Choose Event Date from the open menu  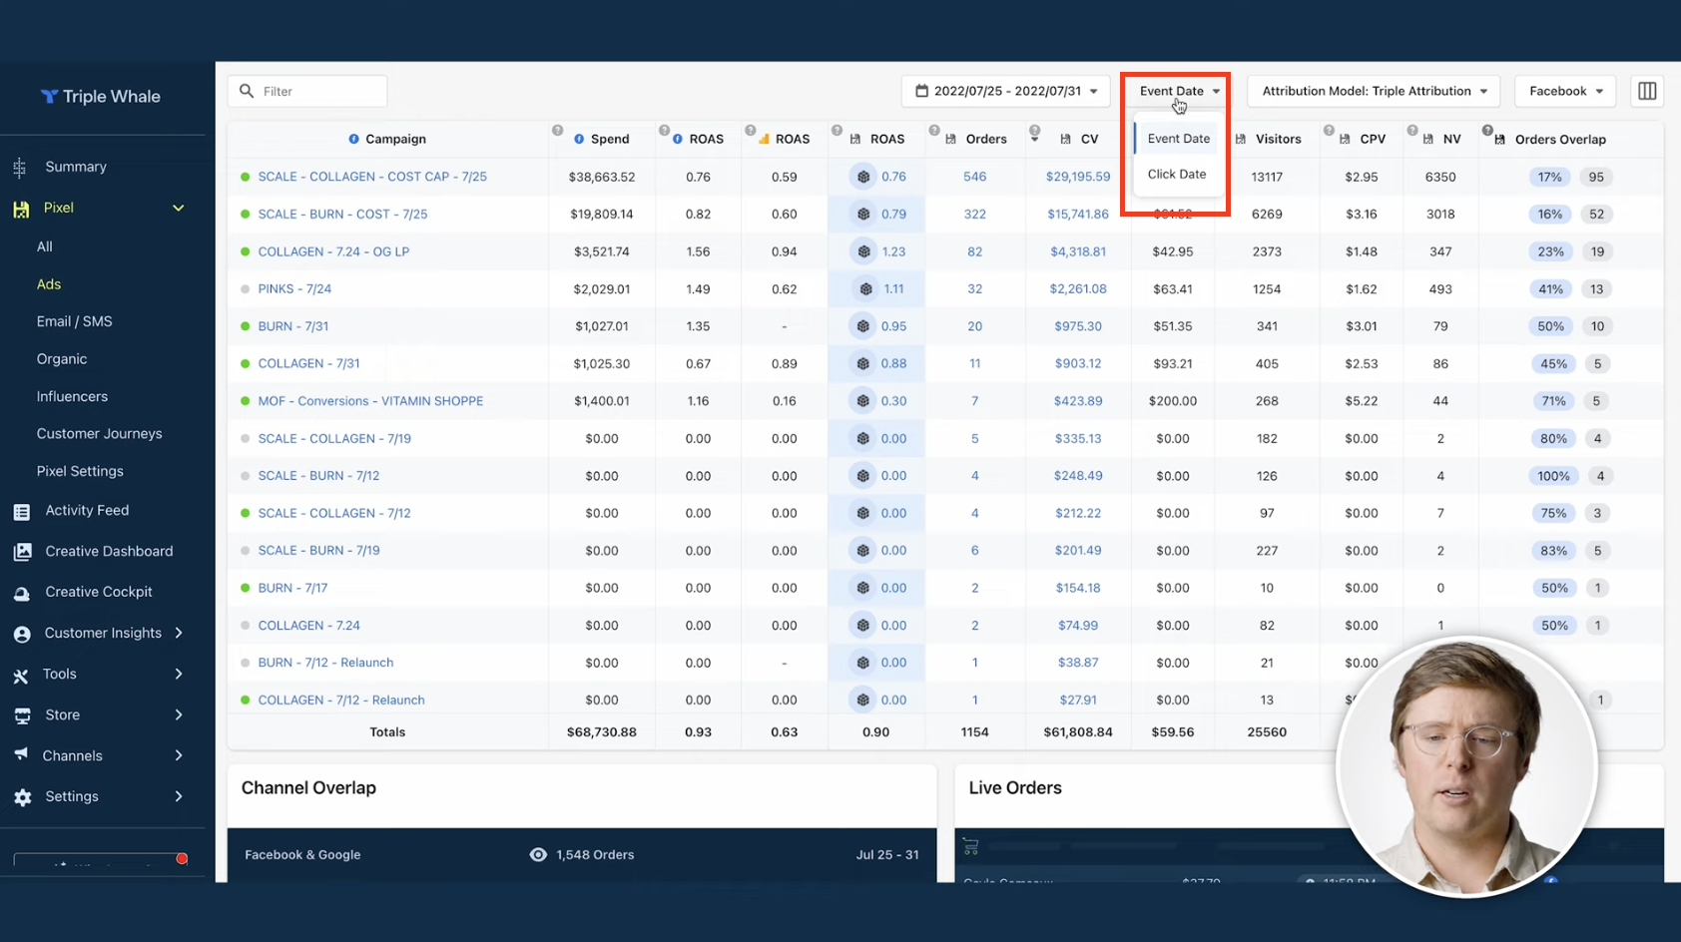coord(1179,139)
